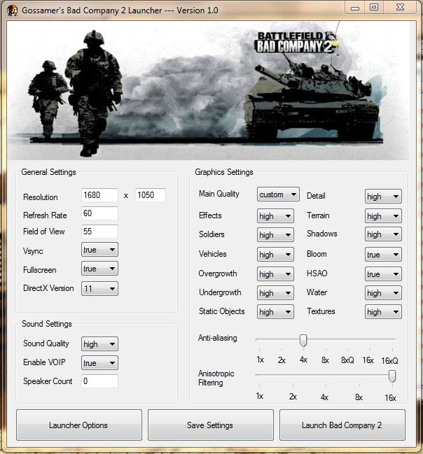Click the 'Anti-aliasing' label
Viewport: 423px width, 454px height.
click(217, 338)
